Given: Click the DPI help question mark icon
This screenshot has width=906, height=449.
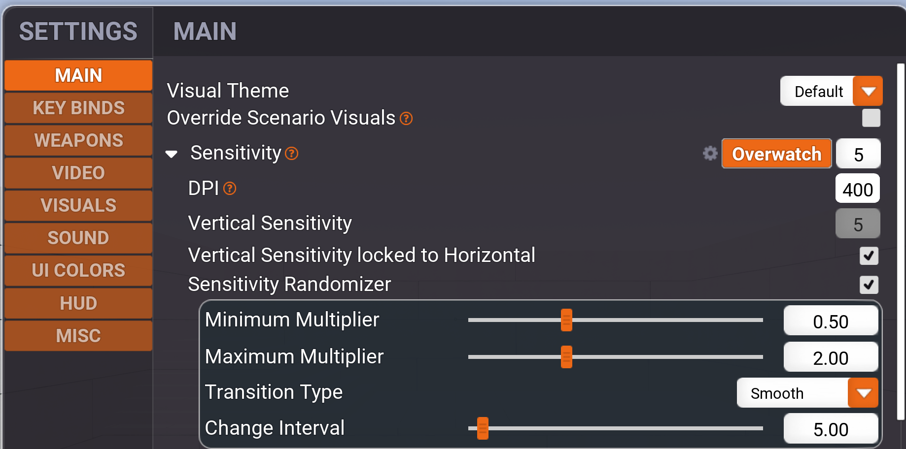Looking at the screenshot, I should point(230,189).
